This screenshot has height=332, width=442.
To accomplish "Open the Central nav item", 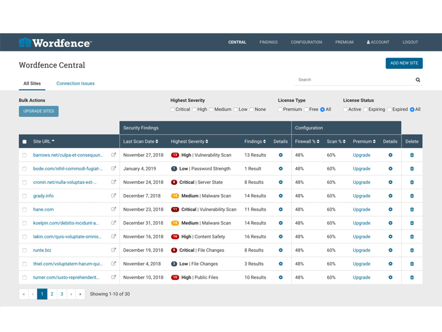I will pyautogui.click(x=237, y=42).
